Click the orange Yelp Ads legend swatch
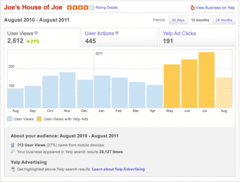 pos(39,119)
